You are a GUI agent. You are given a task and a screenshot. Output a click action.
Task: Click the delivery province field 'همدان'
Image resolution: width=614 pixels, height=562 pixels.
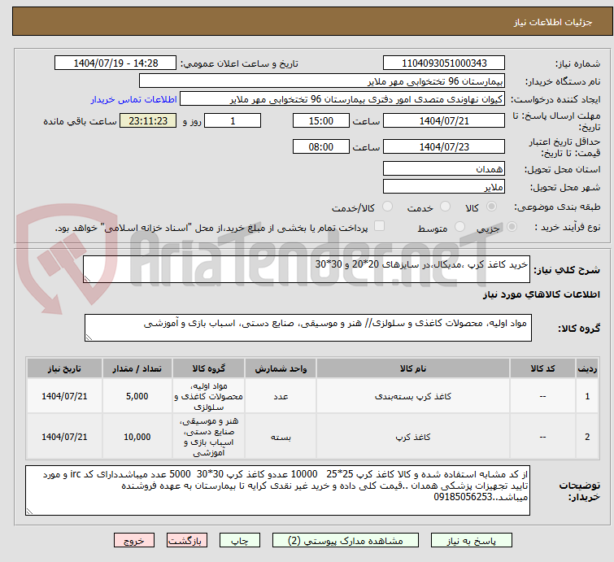(x=444, y=169)
